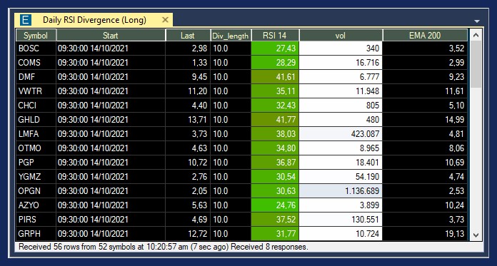Viewport: 497px width, 266px height.
Task: Click Div_length 10.0 in OPGN row
Action: tap(231, 190)
